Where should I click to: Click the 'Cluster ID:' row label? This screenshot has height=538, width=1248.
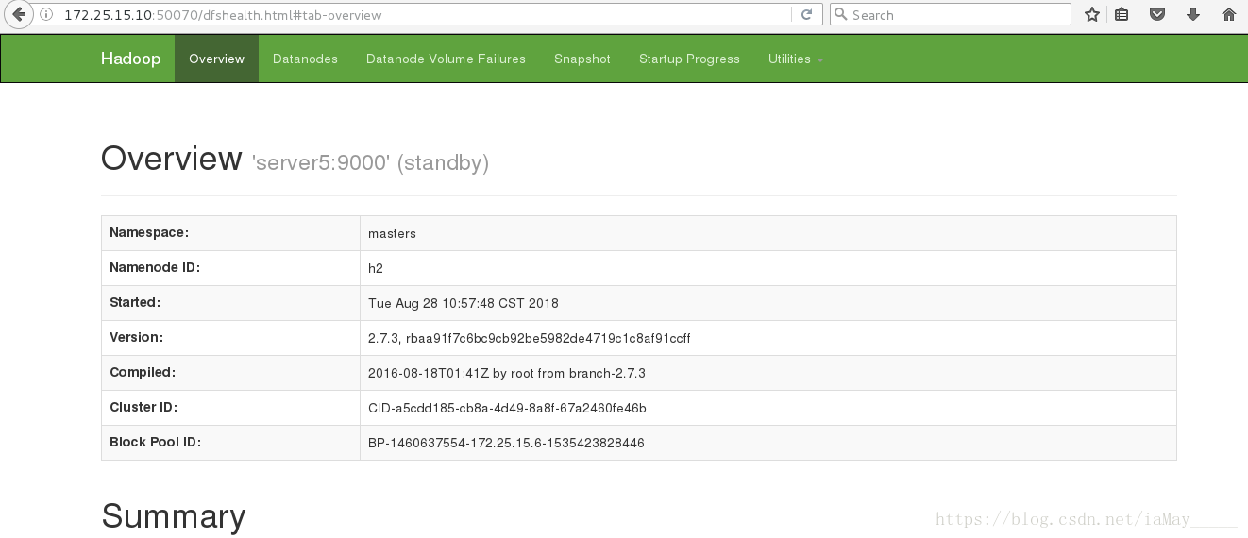(x=143, y=407)
